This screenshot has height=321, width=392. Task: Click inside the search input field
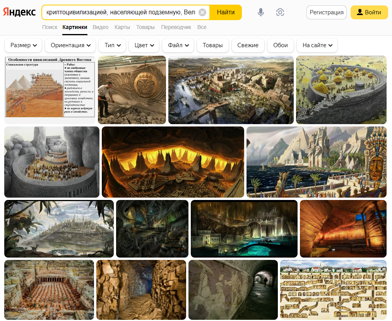coord(120,12)
